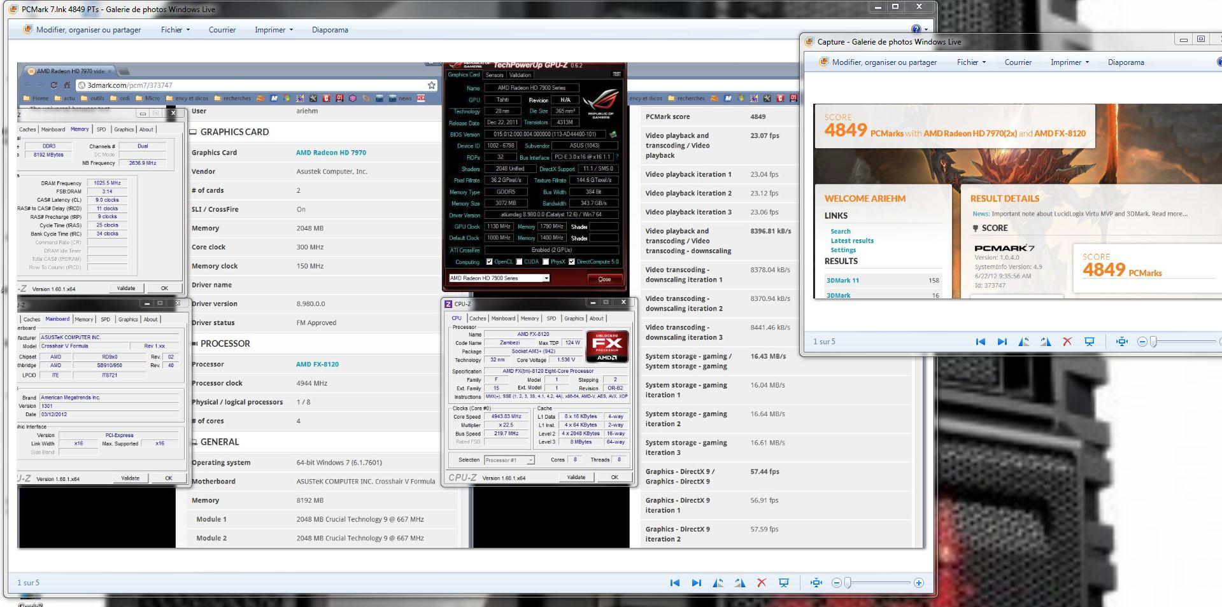
Task: Fit photo to window in PCMark 7 window
Action: point(816,583)
